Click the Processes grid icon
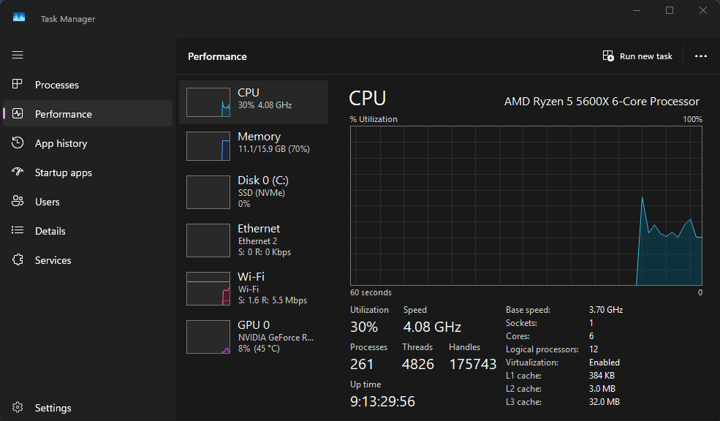The height and width of the screenshot is (421, 720). click(17, 84)
